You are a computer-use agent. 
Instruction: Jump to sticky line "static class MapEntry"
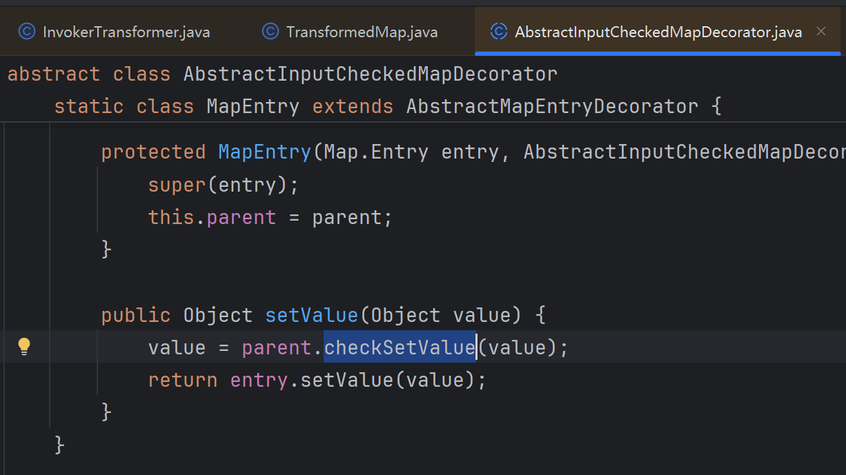pos(176,107)
